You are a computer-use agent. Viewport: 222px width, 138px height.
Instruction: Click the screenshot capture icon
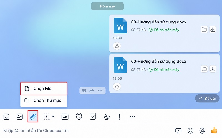tap(46, 116)
